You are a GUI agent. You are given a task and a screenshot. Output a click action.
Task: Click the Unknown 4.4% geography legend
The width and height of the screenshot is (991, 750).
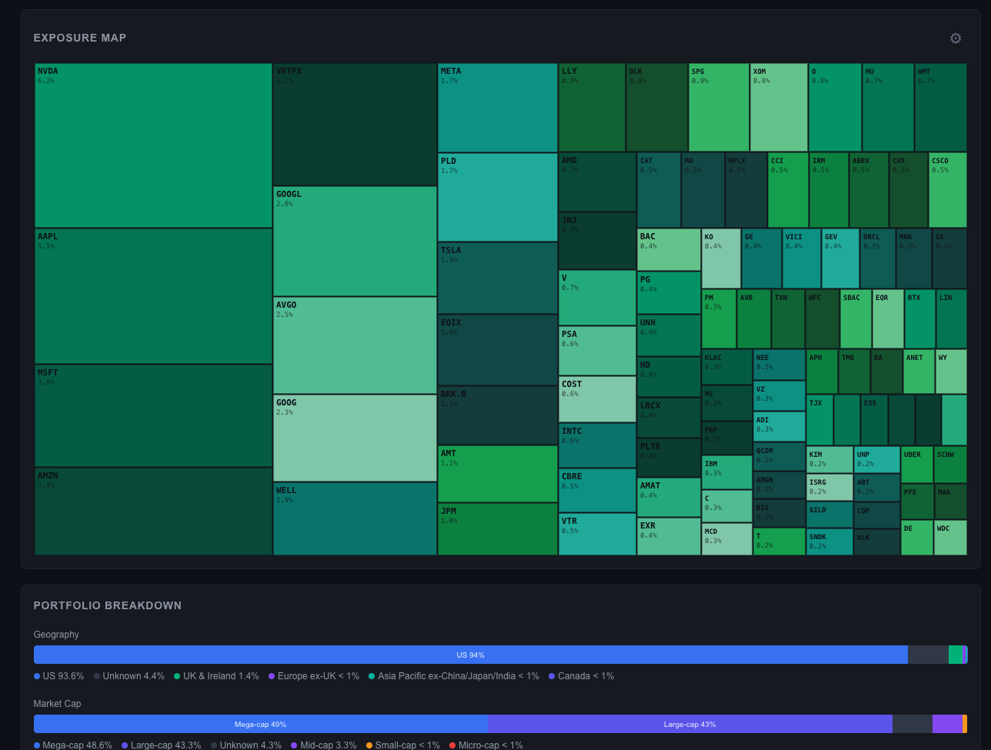tap(129, 676)
